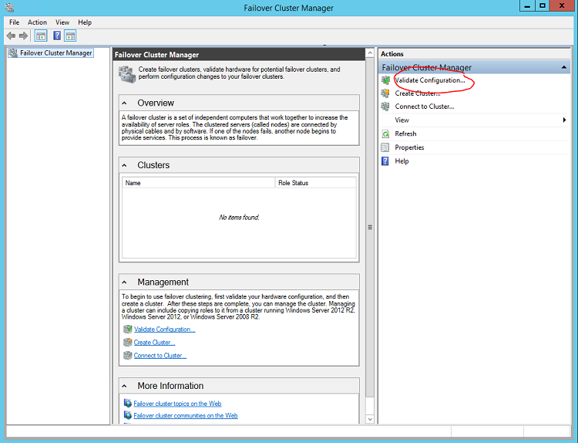The width and height of the screenshot is (578, 443).
Task: Toggle the Show/Hide Console Tree icon
Action: [41, 36]
